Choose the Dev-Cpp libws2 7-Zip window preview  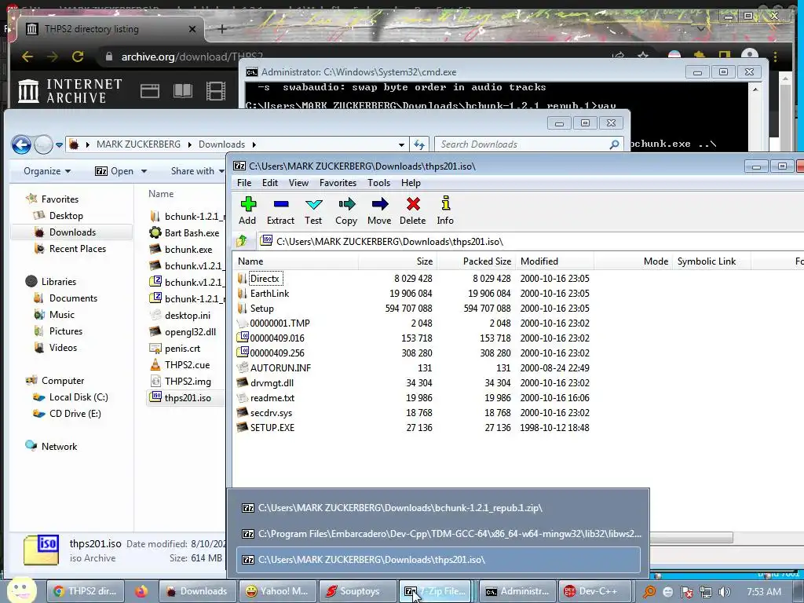[x=438, y=534]
